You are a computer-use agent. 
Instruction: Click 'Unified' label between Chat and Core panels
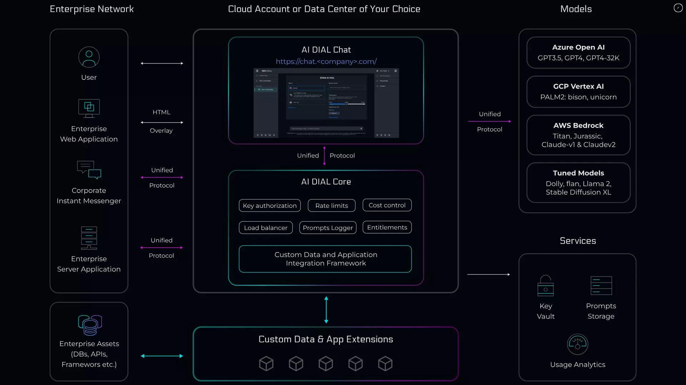[x=308, y=155]
